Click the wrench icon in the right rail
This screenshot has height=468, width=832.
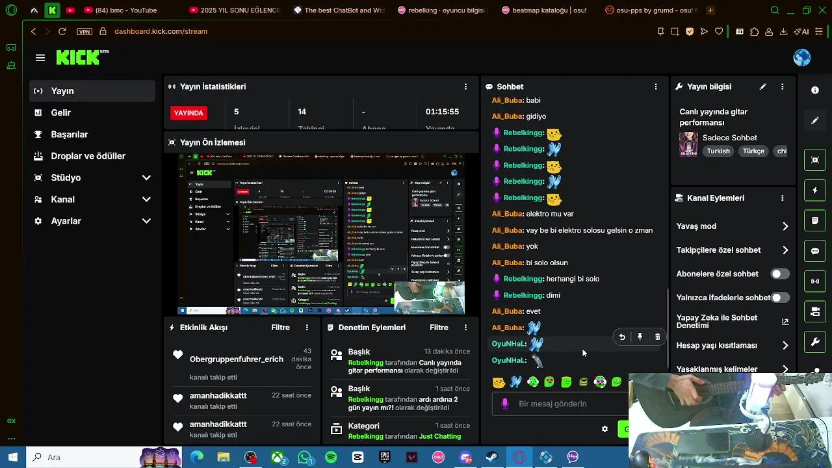pos(815,342)
